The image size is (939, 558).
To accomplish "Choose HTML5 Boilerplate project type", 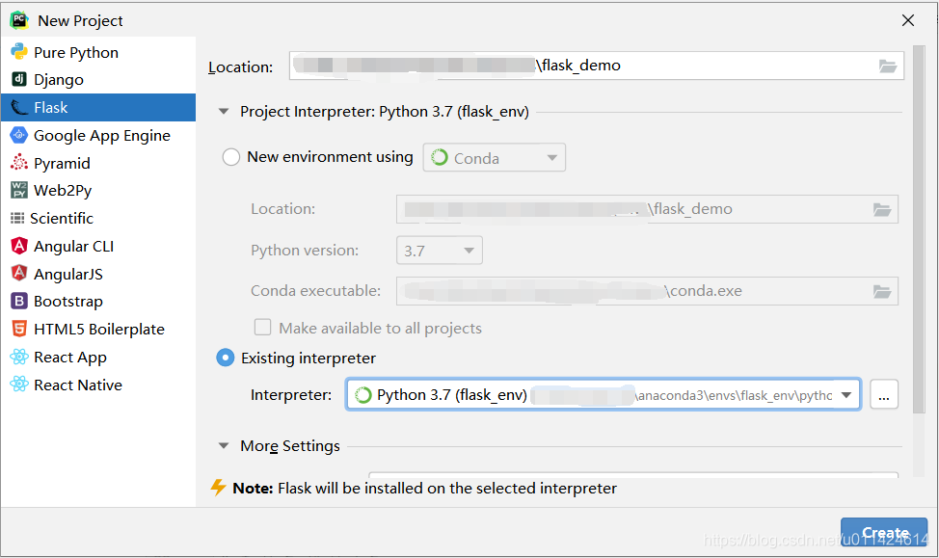I will pos(98,329).
